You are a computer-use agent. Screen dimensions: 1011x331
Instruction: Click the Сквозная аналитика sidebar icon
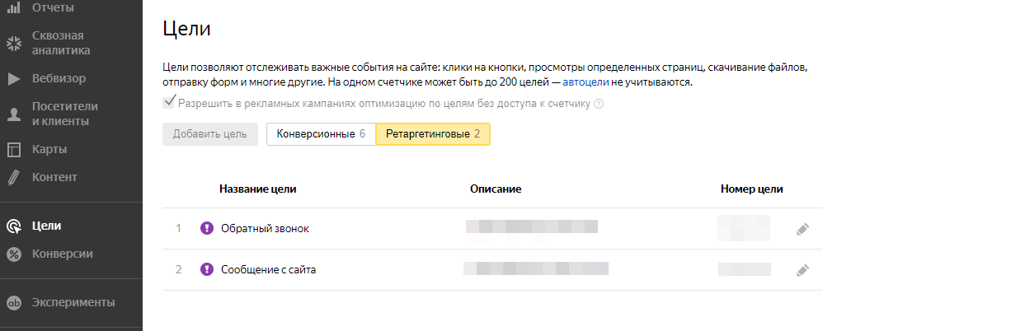pyautogui.click(x=13, y=43)
